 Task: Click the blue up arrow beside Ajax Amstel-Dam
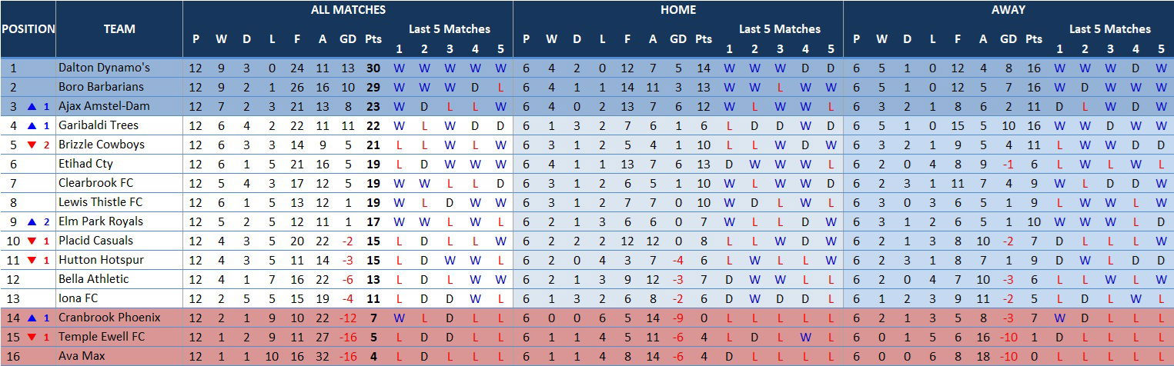point(32,106)
